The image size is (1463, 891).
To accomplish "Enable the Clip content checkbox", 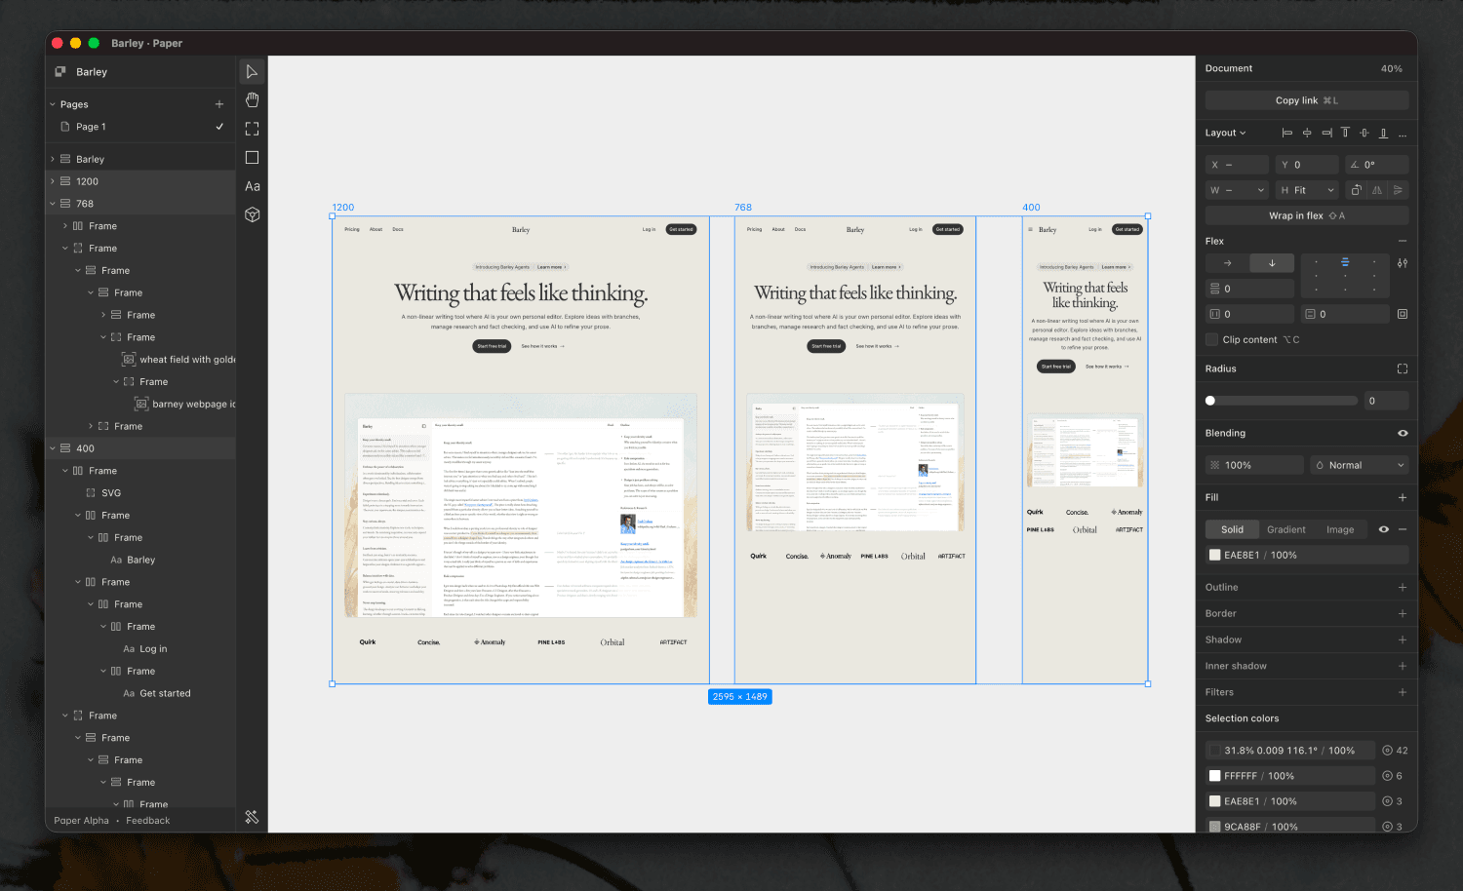I will pos(1212,339).
